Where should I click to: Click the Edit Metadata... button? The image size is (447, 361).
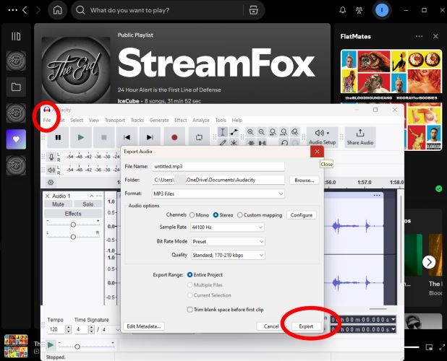tap(144, 326)
